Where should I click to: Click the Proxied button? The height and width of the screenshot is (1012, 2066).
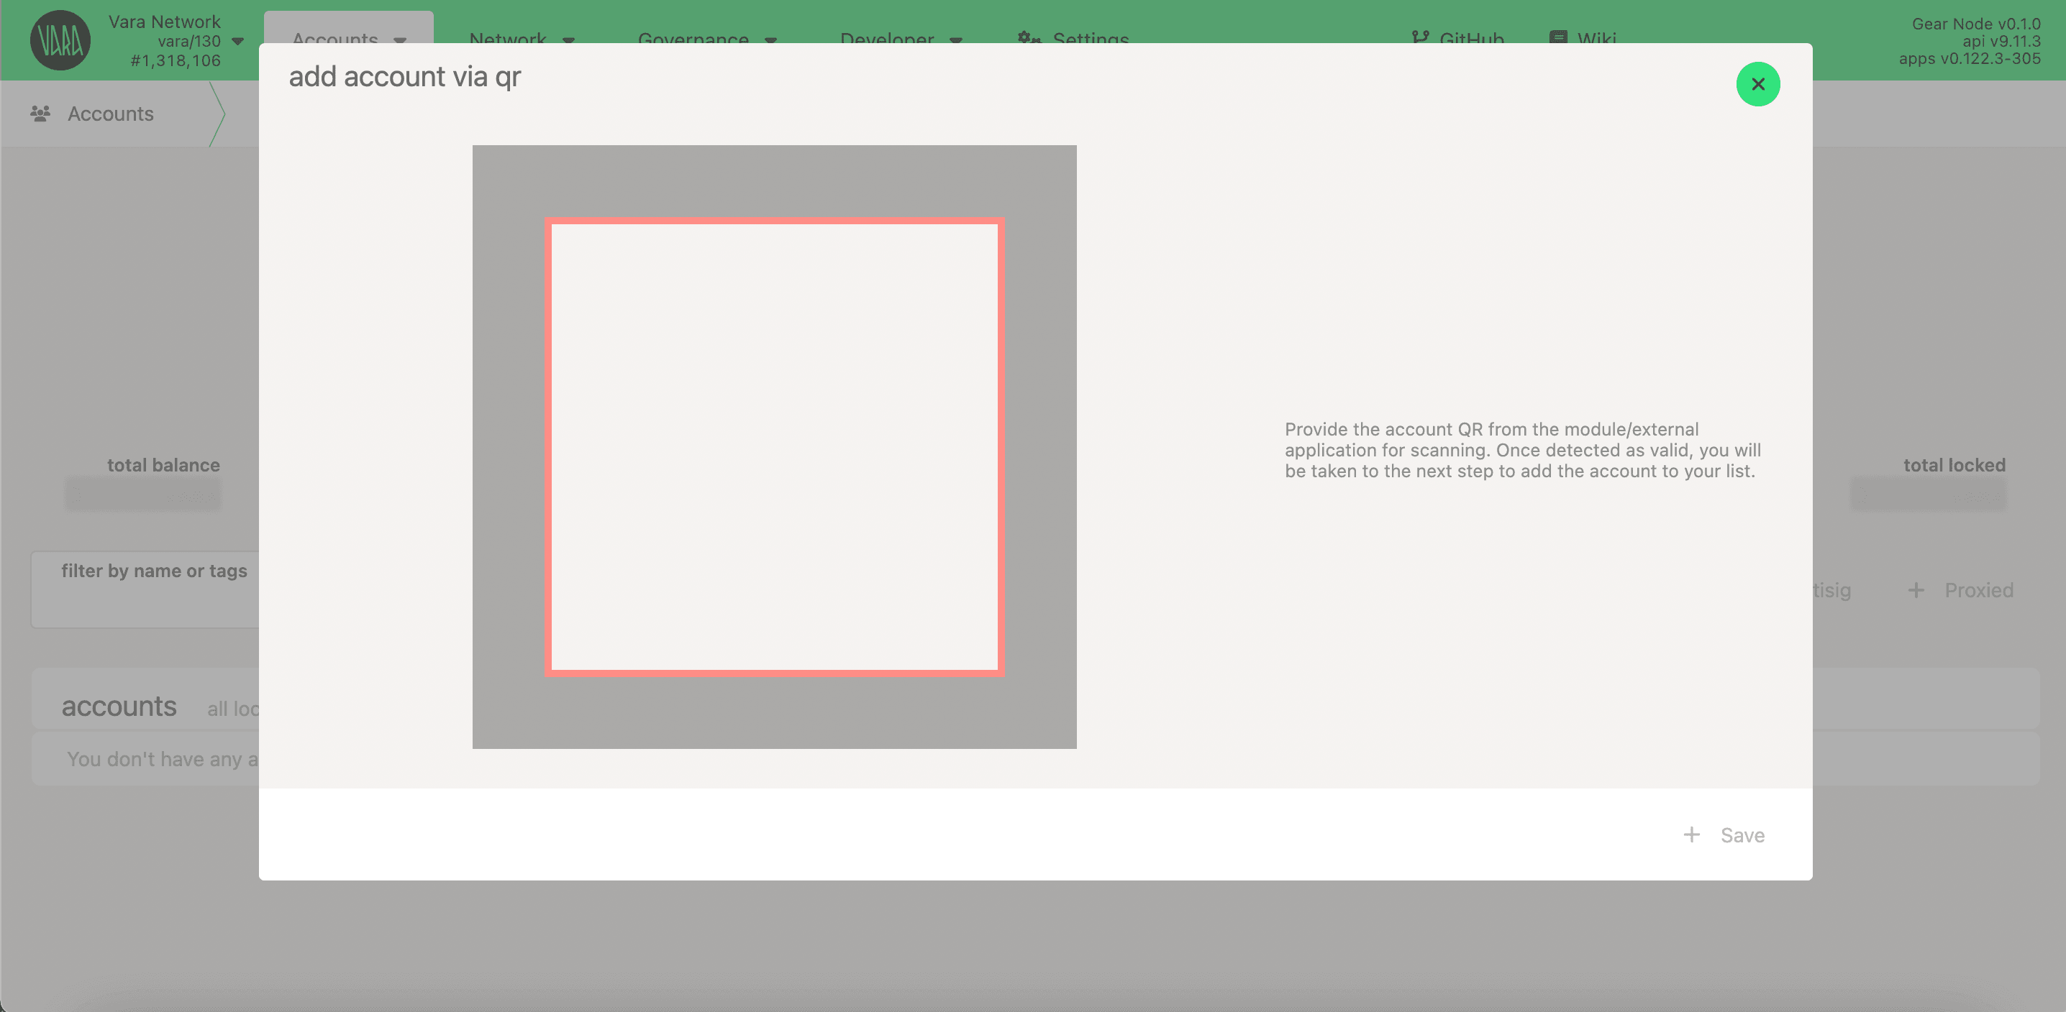coord(1978,591)
